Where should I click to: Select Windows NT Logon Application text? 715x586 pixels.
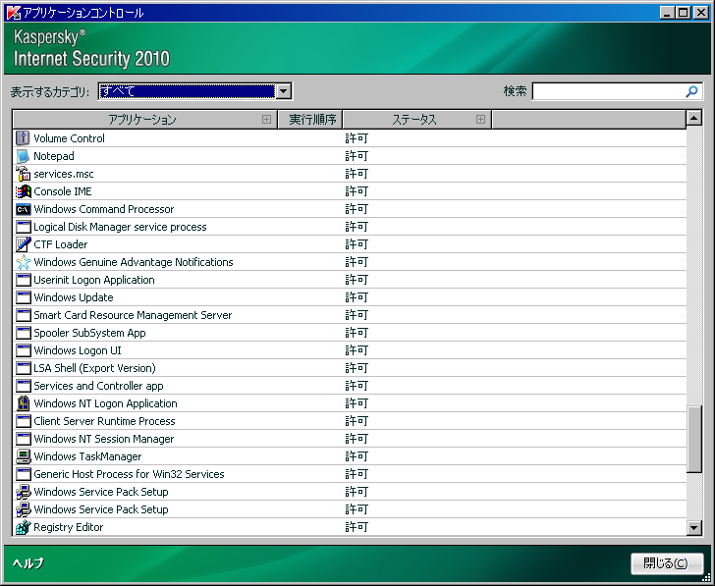105,403
